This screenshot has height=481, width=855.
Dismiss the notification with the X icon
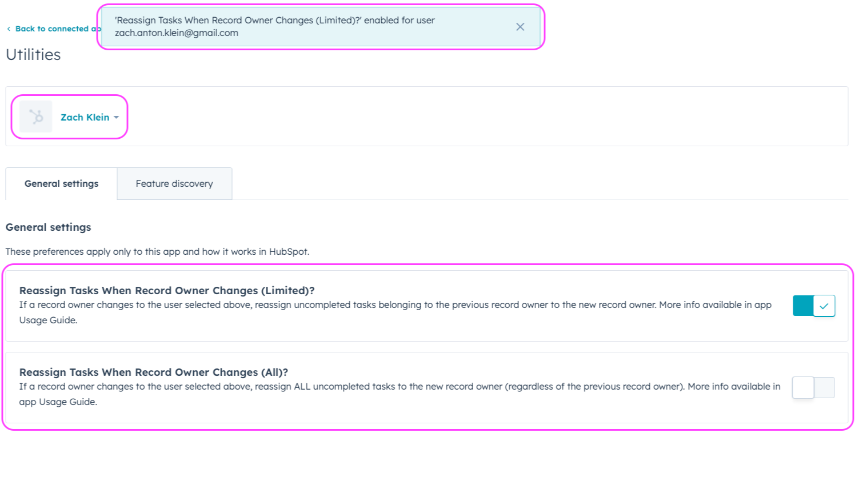click(520, 26)
